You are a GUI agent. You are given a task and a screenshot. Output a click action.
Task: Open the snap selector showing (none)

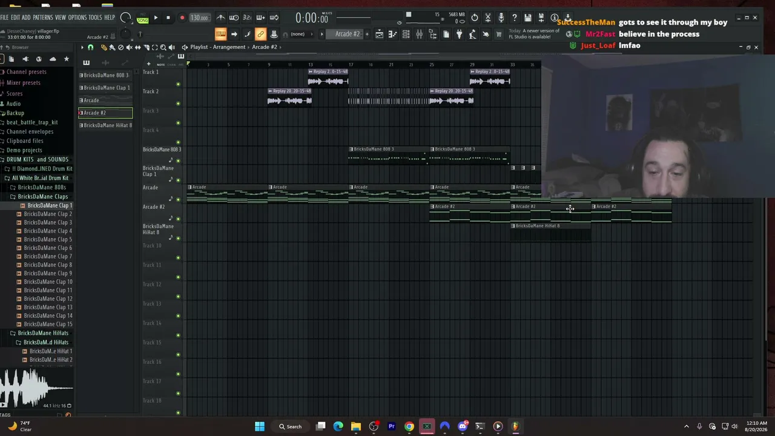coord(298,34)
